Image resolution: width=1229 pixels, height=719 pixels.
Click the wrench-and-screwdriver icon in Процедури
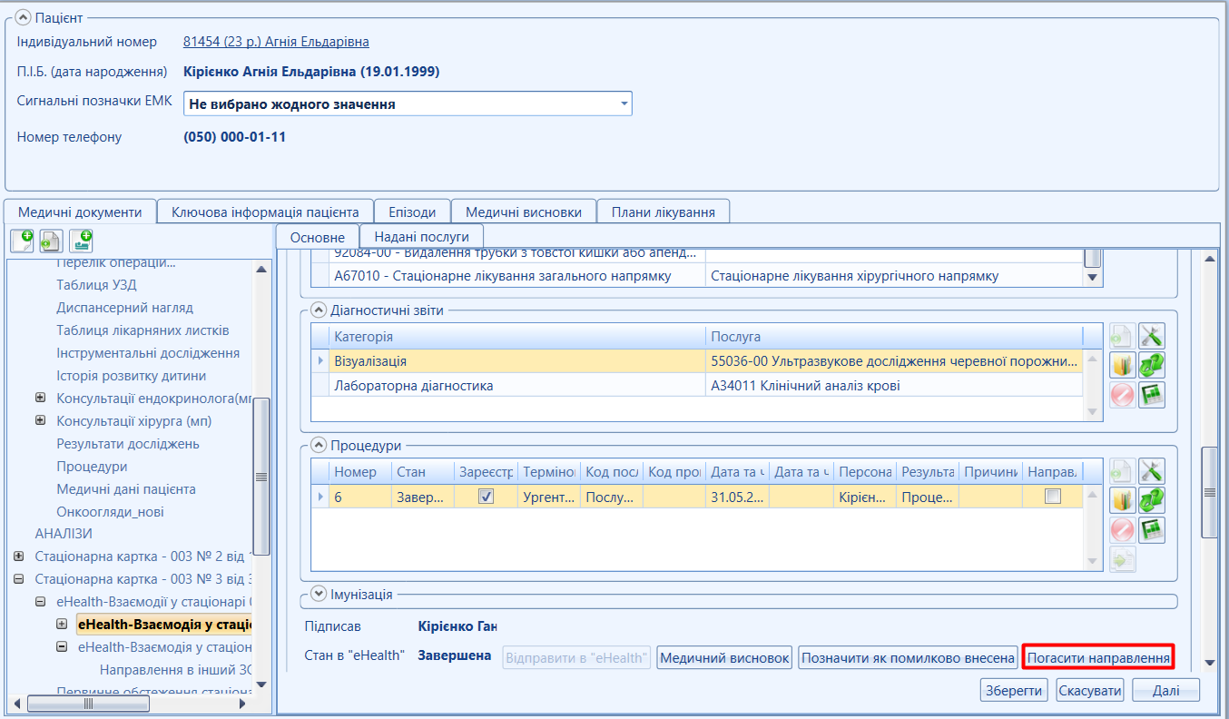pos(1152,471)
